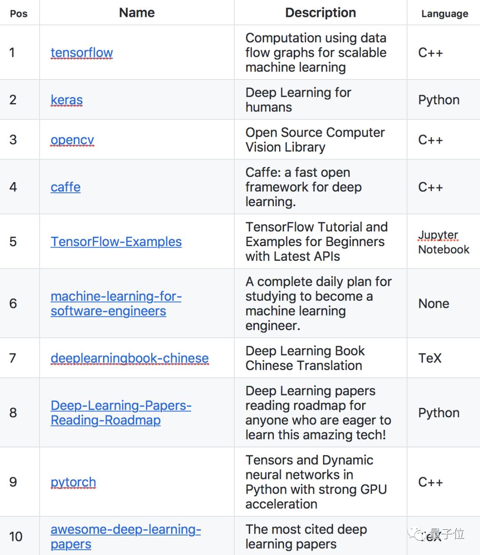Click the 'Deep Learning for humans' description
The image size is (480, 555).
[x=298, y=100]
